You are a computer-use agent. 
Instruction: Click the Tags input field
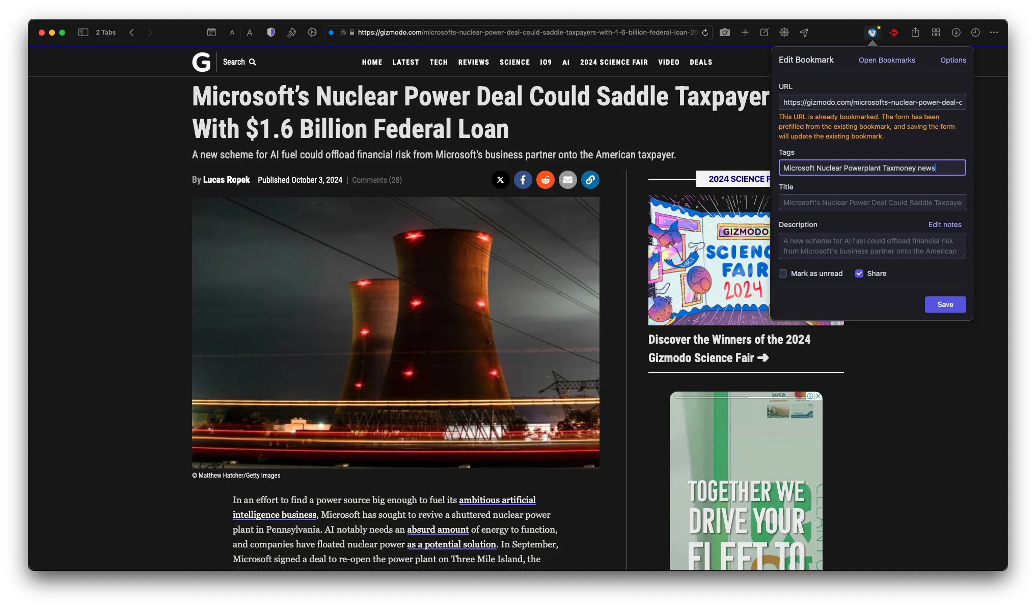coord(872,168)
